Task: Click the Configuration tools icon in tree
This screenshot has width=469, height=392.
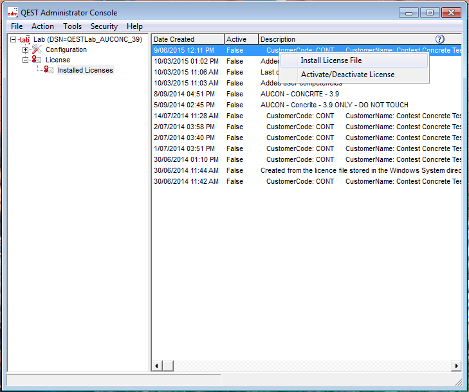Action: [37, 49]
